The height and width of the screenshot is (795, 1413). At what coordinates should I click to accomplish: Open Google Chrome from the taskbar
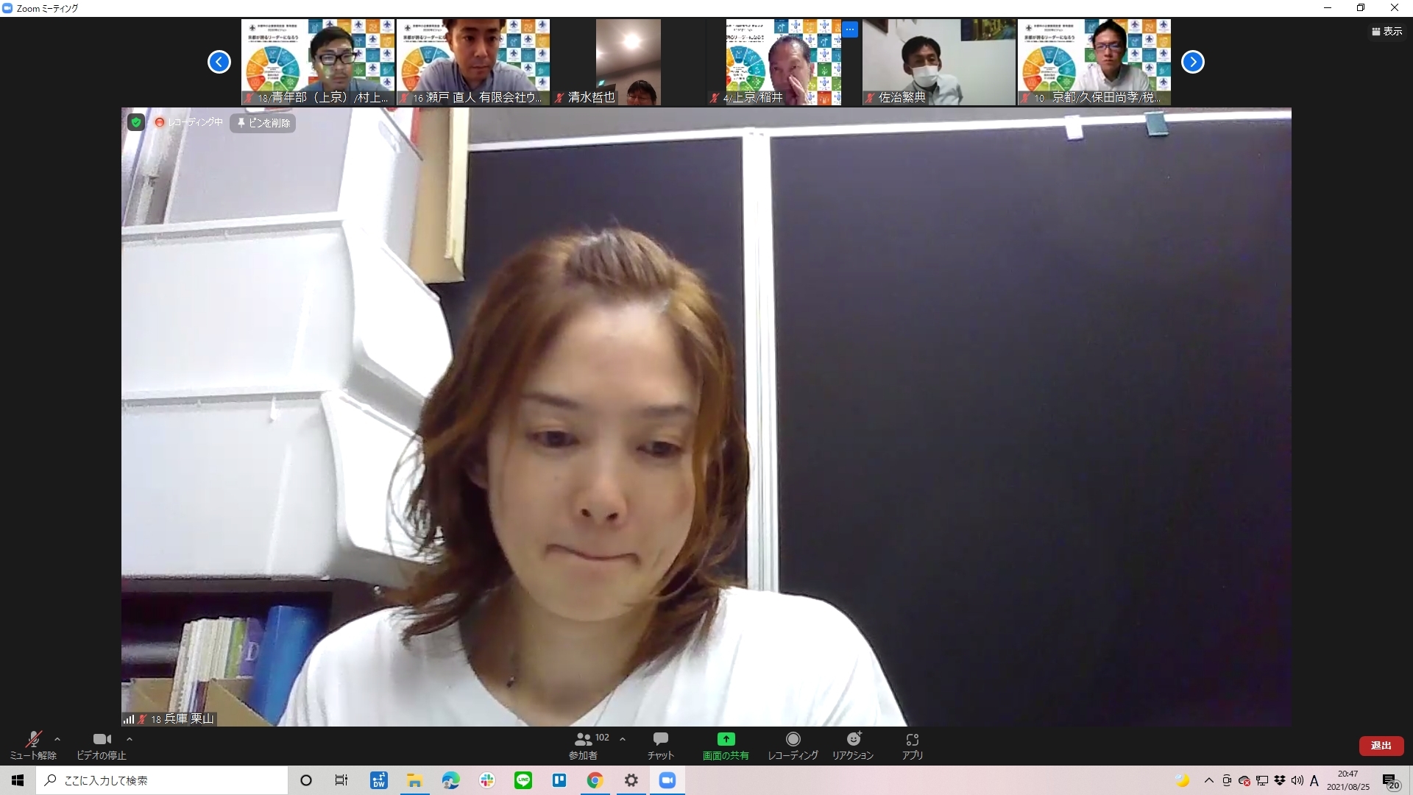coord(595,780)
